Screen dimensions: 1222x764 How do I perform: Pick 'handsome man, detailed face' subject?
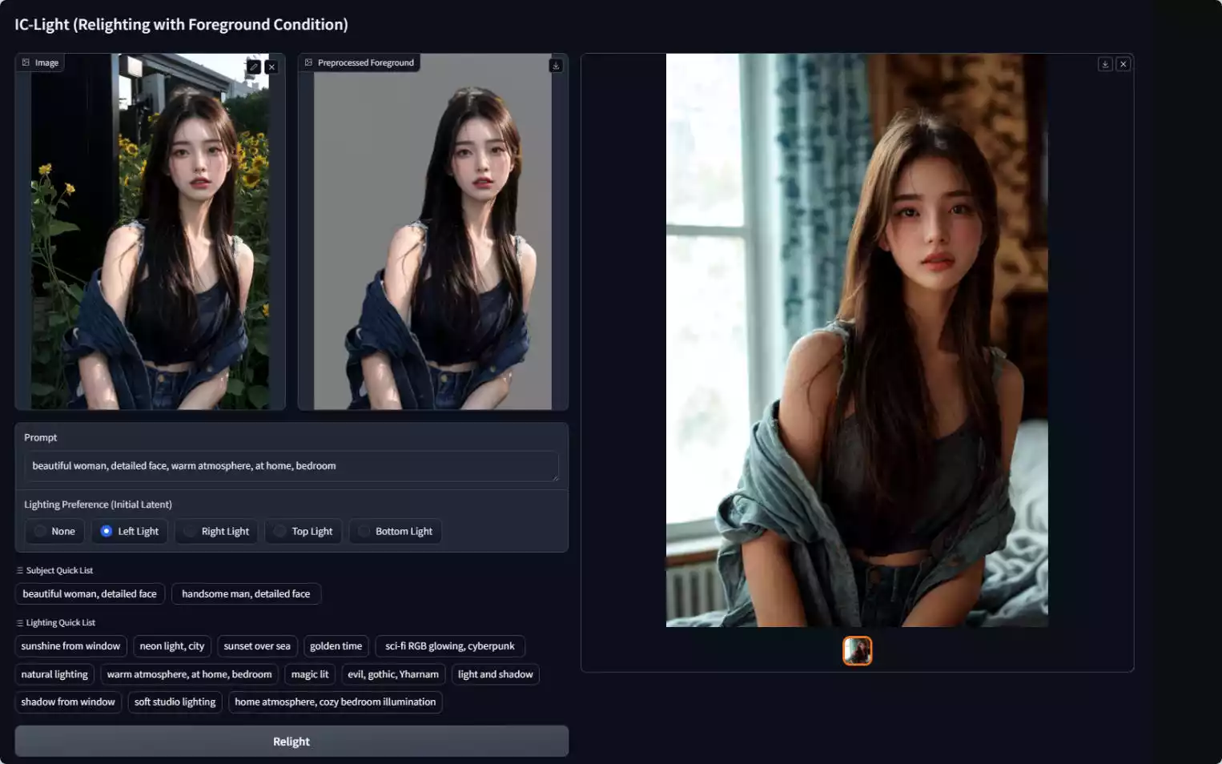click(x=246, y=593)
